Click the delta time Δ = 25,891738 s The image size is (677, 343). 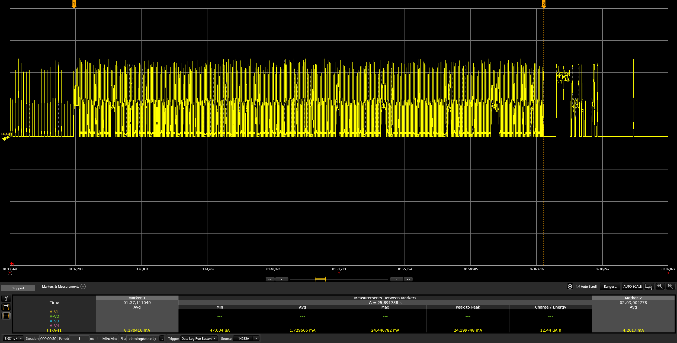coord(385,303)
